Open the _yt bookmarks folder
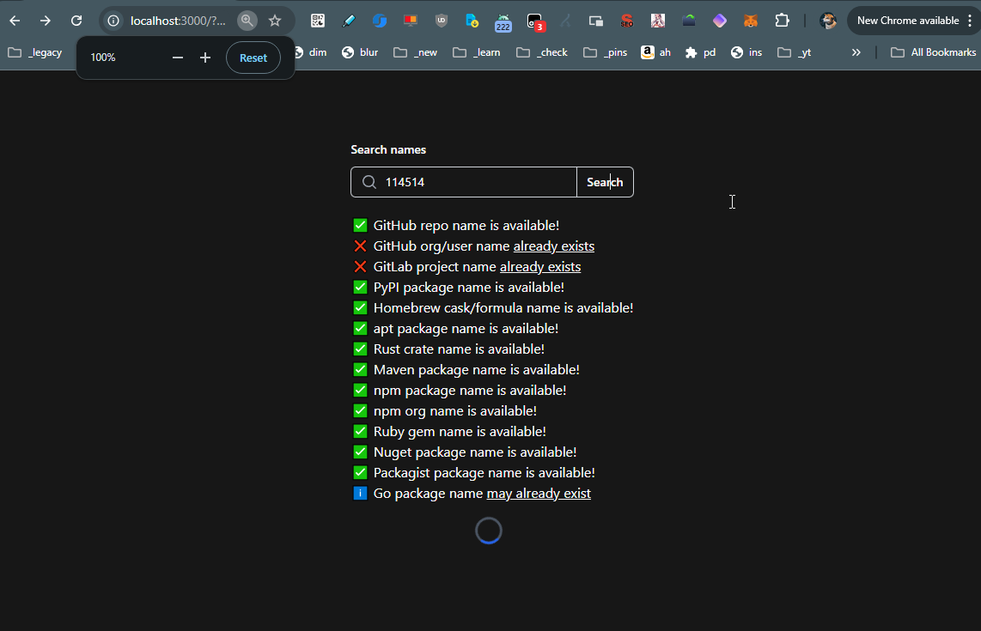981x631 pixels. pyautogui.click(x=794, y=52)
